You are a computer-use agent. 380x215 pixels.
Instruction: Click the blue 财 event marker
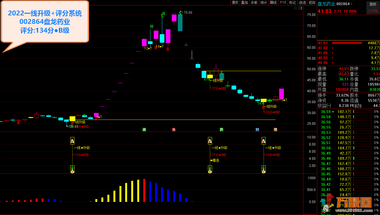pyautogui.click(x=257, y=129)
